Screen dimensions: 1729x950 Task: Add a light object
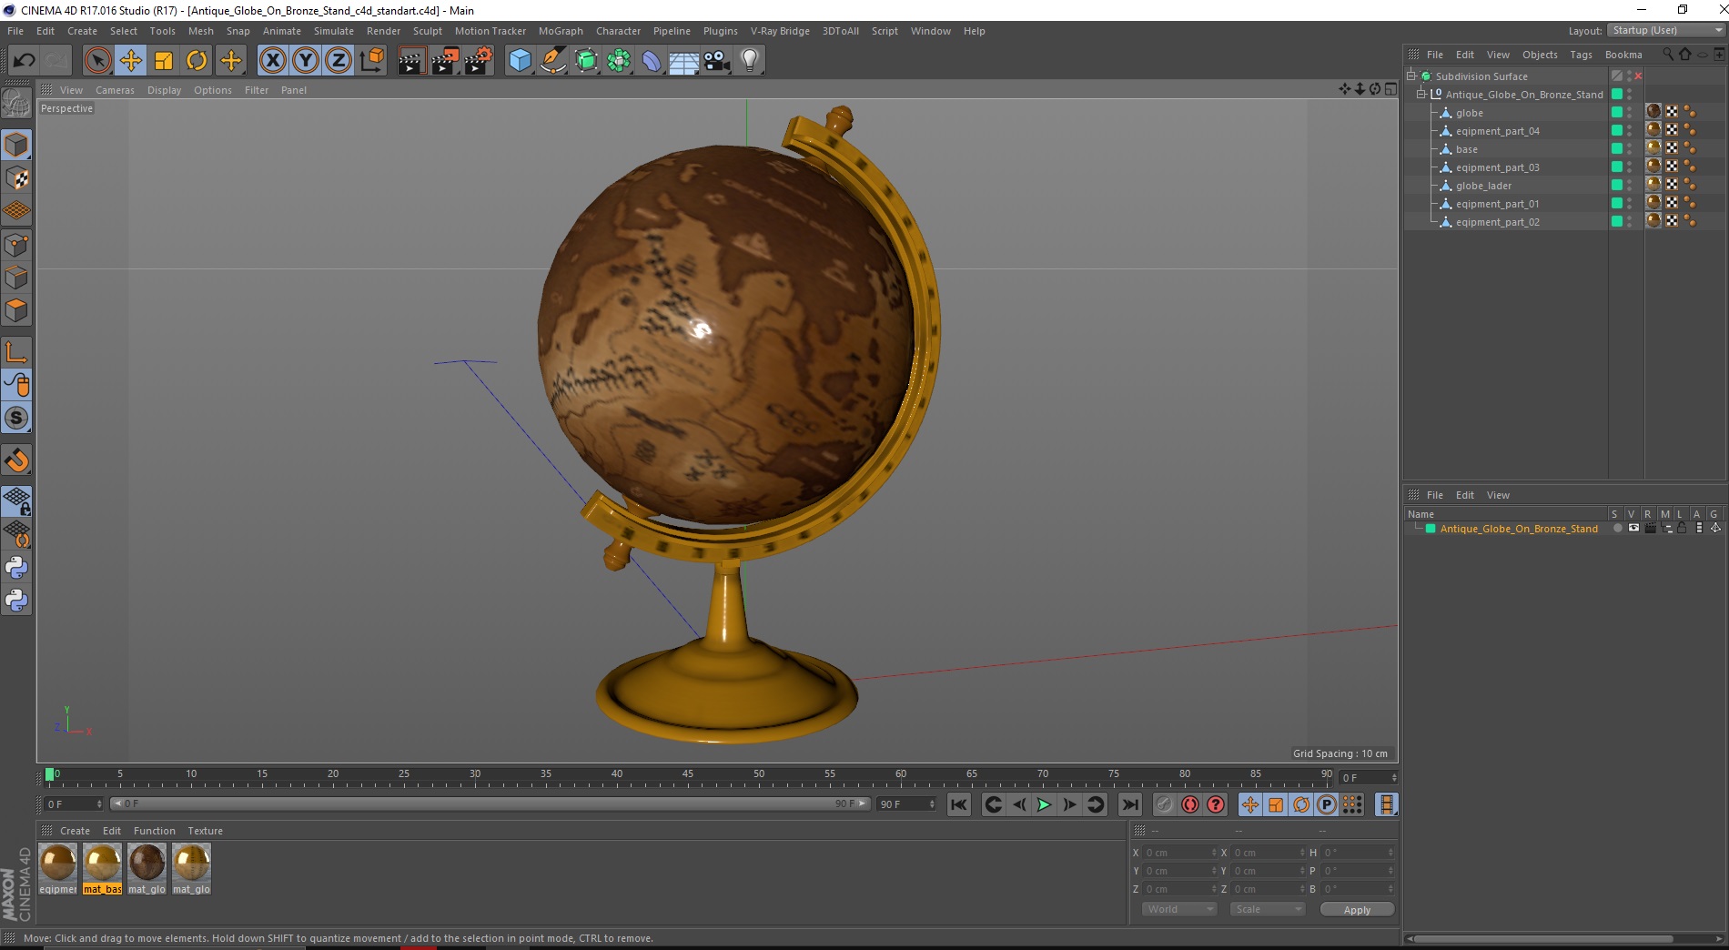click(x=750, y=61)
